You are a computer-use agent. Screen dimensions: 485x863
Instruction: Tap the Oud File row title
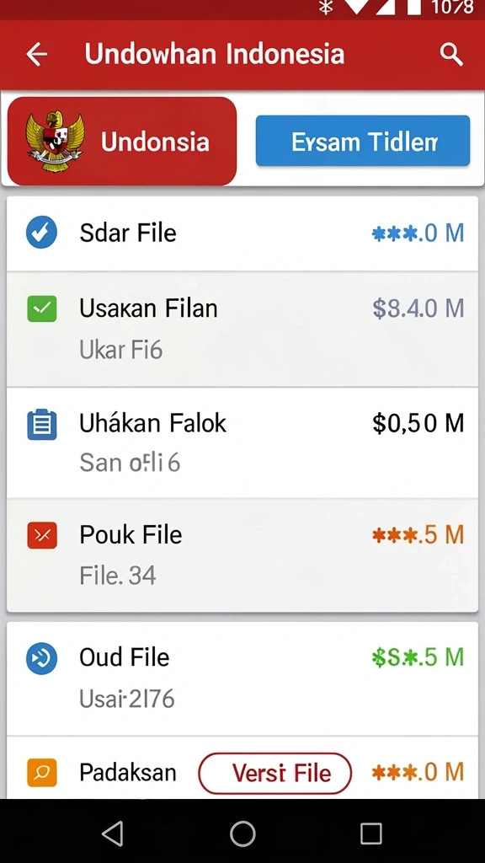coord(125,657)
